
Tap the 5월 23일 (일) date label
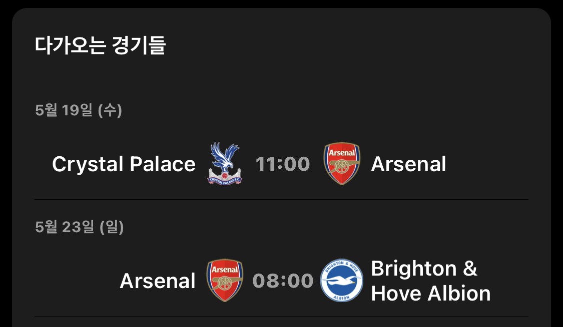80,227
